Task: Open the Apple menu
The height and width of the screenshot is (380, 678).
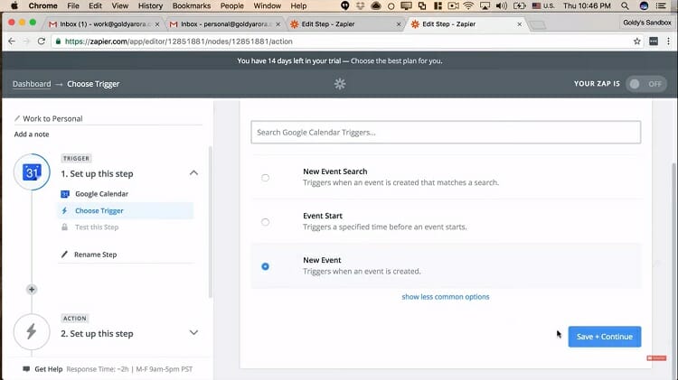Action: click(14, 6)
